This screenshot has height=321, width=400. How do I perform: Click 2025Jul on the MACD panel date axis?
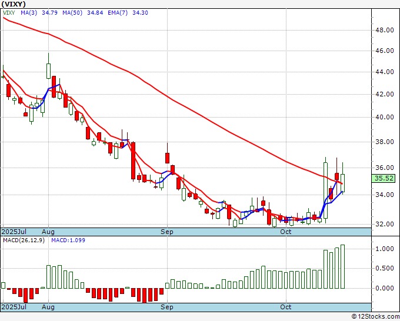point(14,307)
